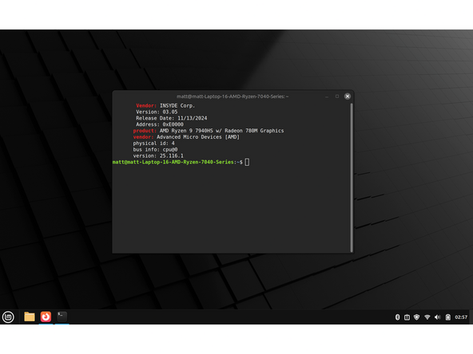Click the 'Address: 0xE0000' line

point(160,124)
